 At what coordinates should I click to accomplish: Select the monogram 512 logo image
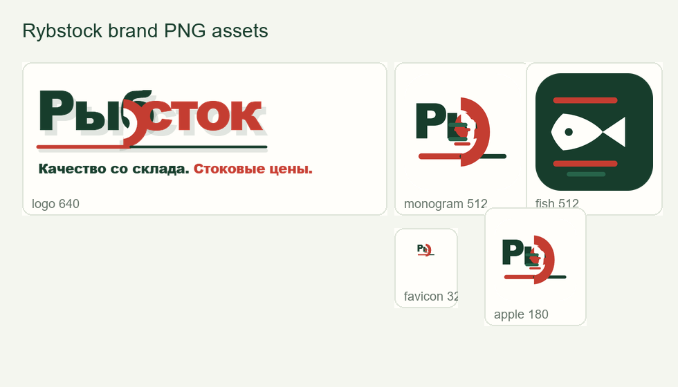[x=461, y=132]
